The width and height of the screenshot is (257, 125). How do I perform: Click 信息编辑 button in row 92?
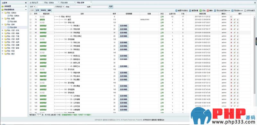[123, 43]
